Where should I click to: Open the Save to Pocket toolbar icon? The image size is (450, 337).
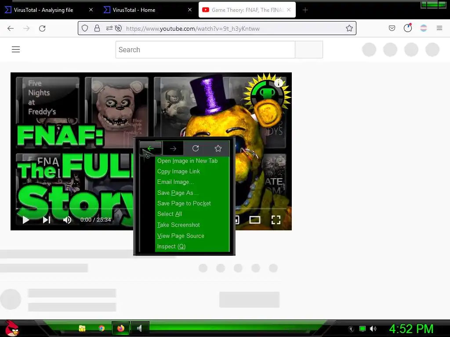[392, 28]
